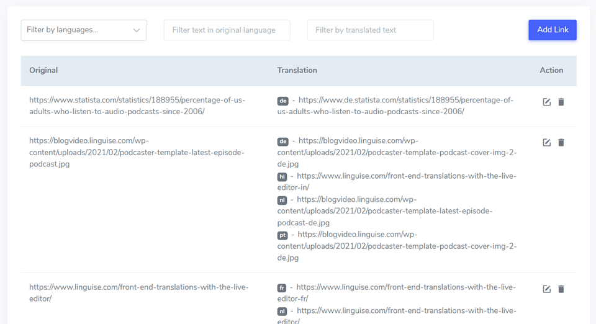Click the de badge in the blogvideo row
This screenshot has width=596, height=324.
click(x=283, y=142)
